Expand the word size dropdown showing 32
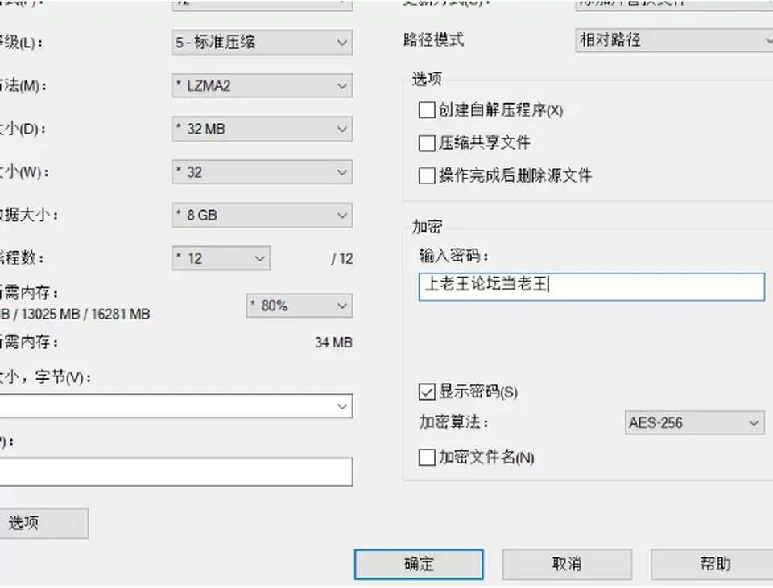Viewport: 773px width, 588px height. (262, 172)
